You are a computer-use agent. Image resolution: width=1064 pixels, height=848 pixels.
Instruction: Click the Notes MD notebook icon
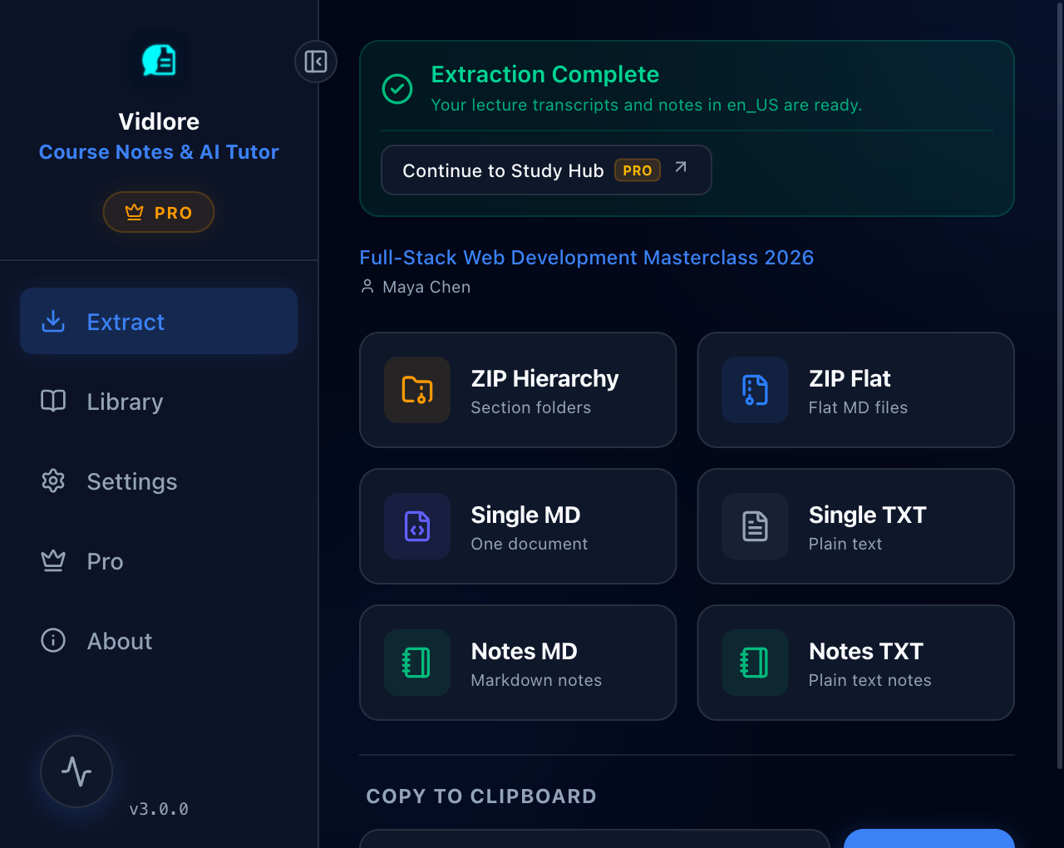pos(417,663)
